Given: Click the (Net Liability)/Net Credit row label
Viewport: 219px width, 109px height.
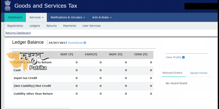Looking at the screenshot, I should pyautogui.click(x=32, y=86).
